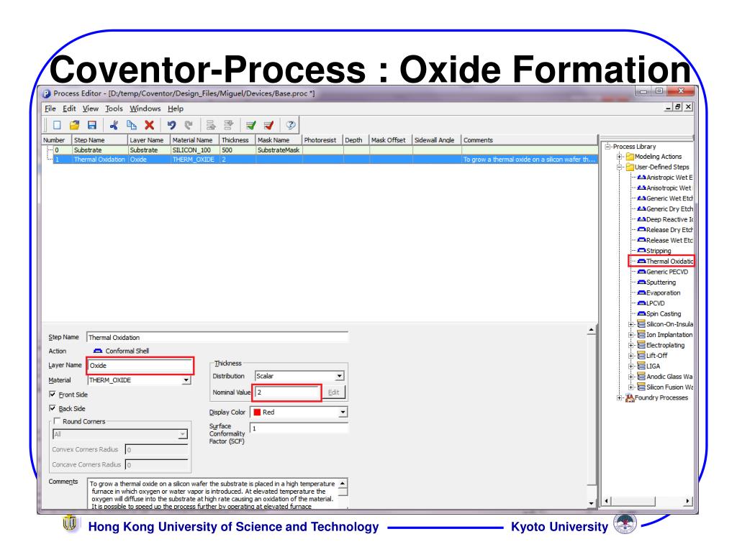Collapse the User-Defined Steps folder

(620, 167)
